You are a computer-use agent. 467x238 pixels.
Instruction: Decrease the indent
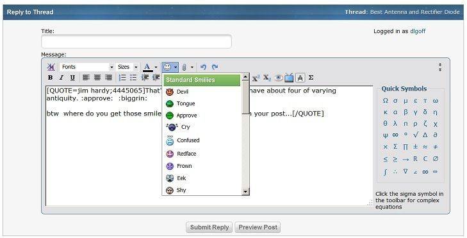(145, 78)
